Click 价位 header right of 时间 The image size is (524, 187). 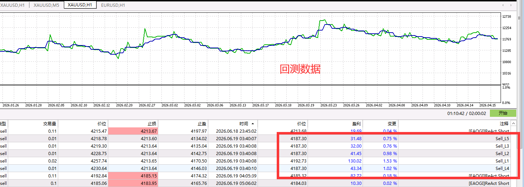pos(302,124)
